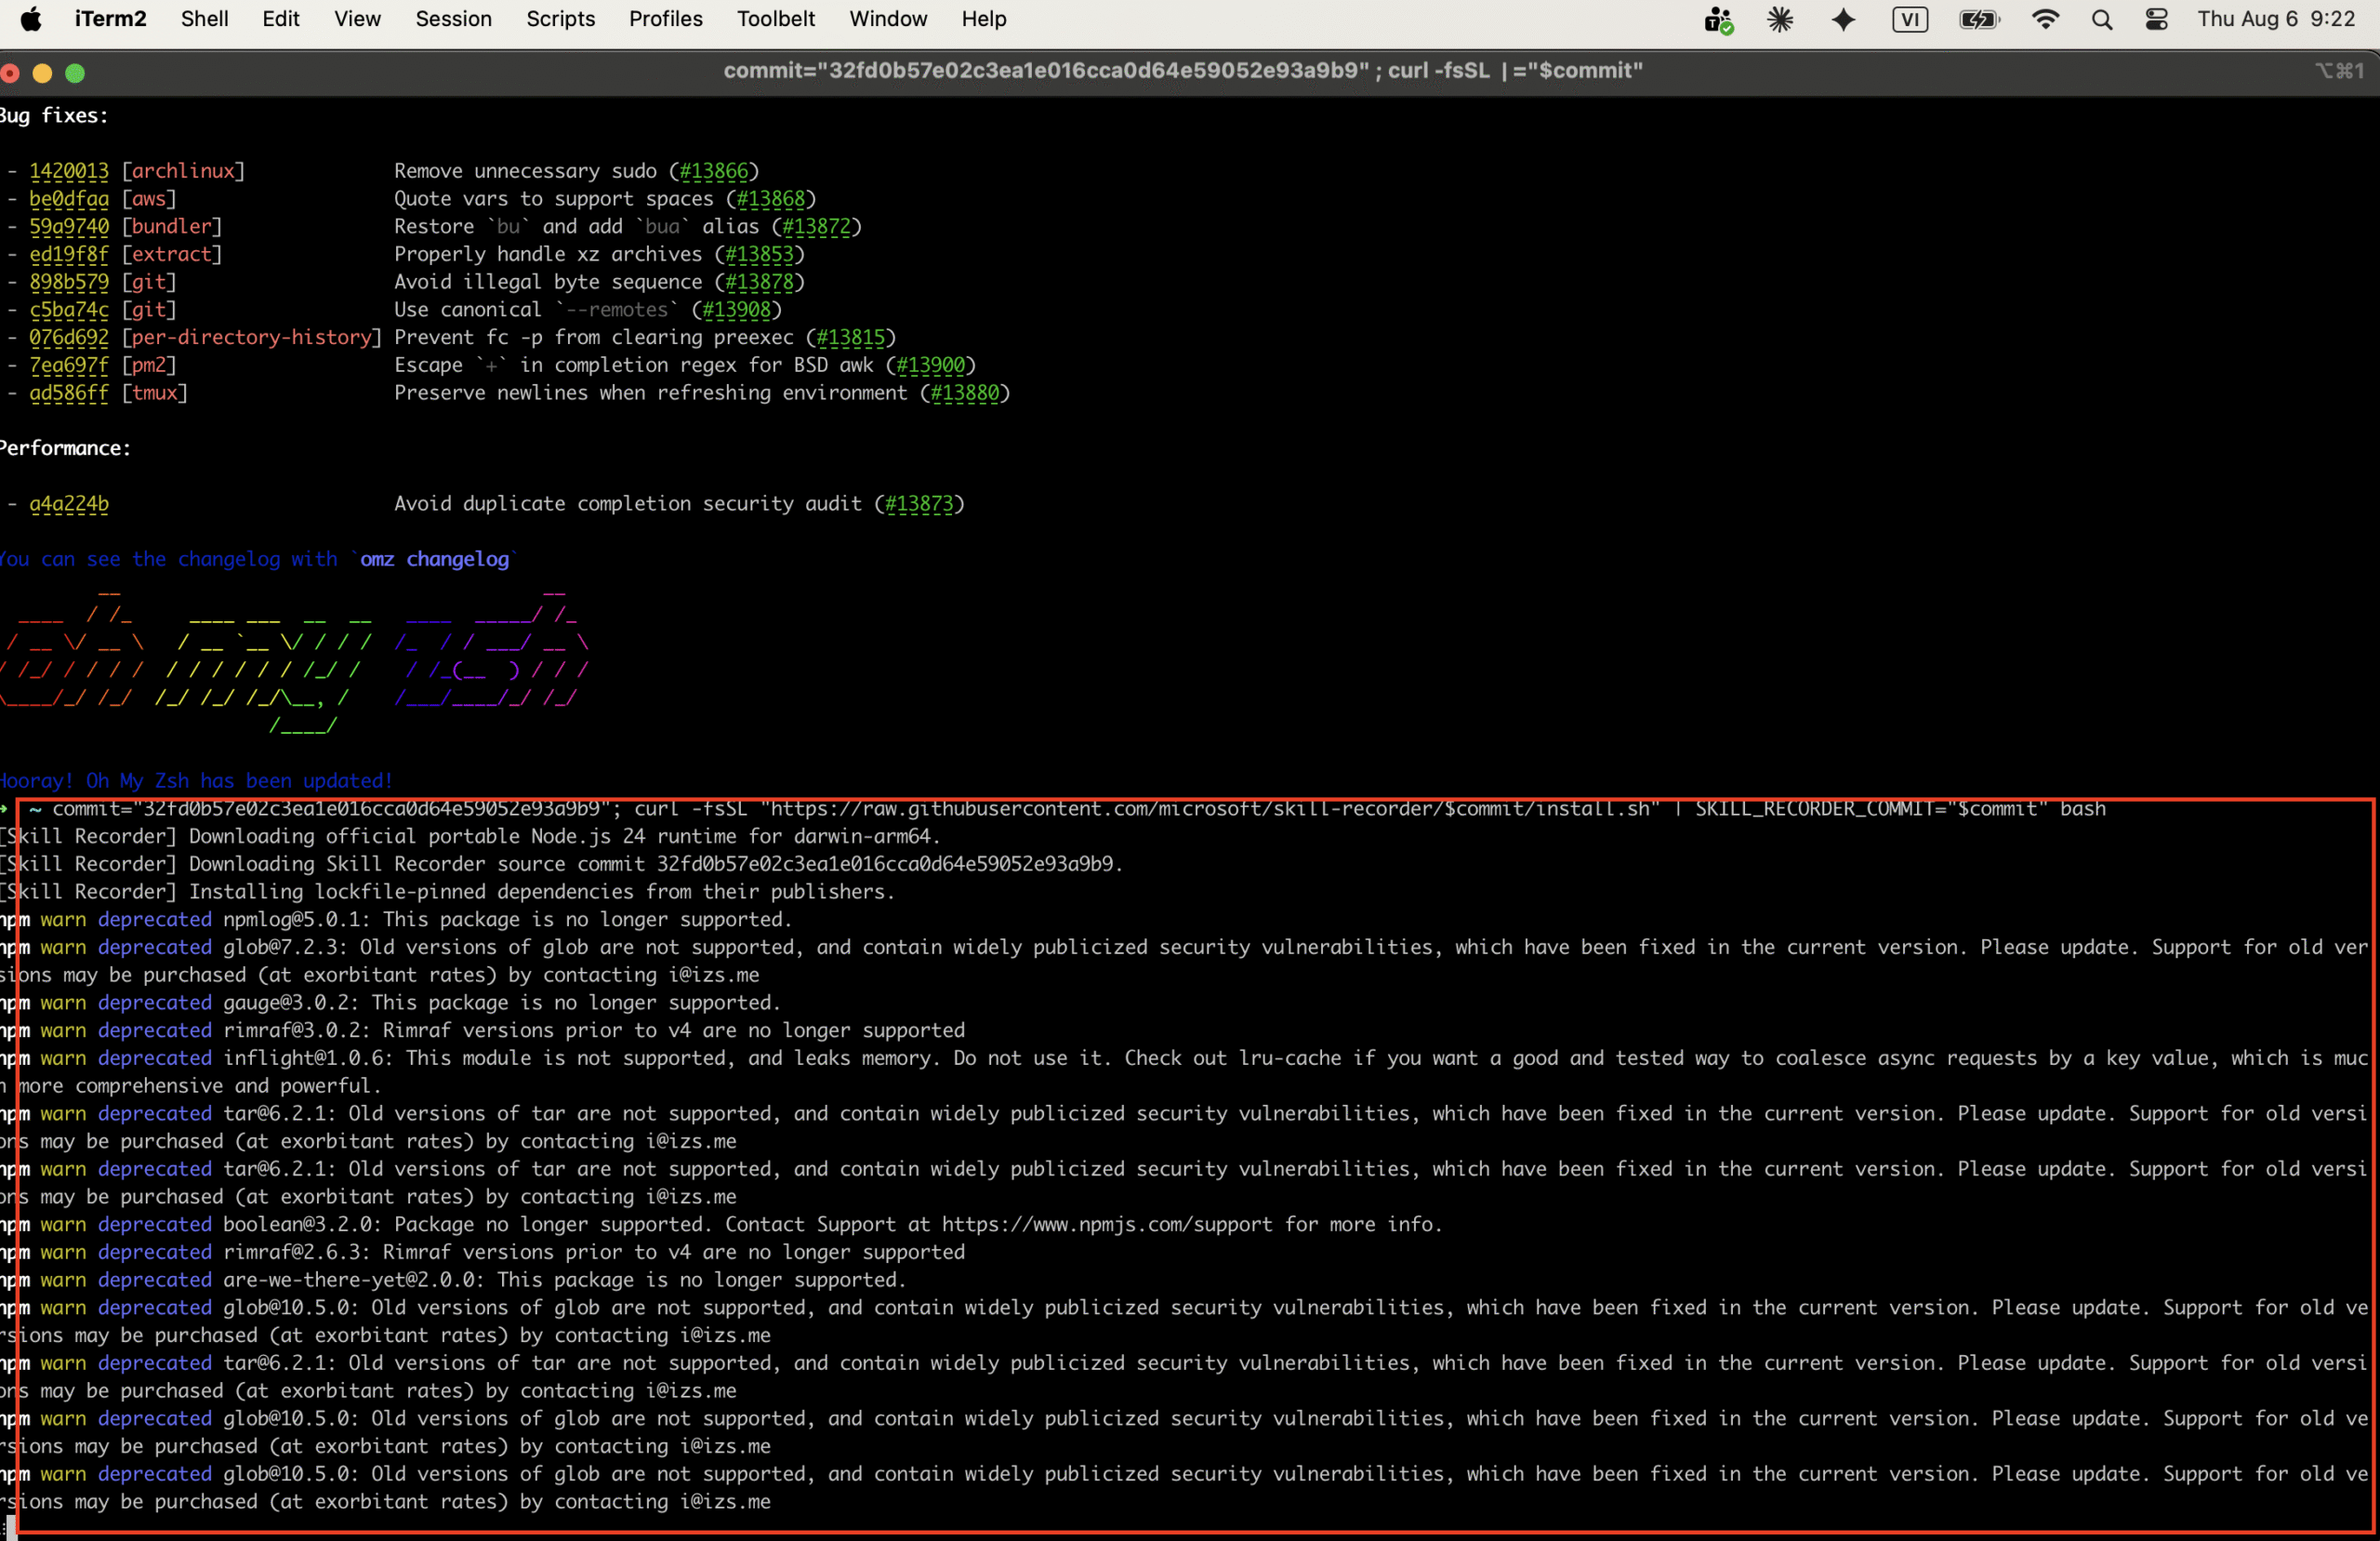Click the starburst icon in the menu bar
The image size is (2380, 1541).
1780,19
